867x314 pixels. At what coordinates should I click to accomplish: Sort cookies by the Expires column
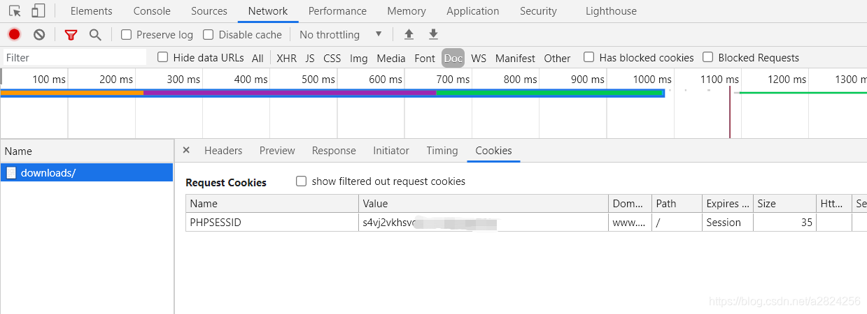728,203
